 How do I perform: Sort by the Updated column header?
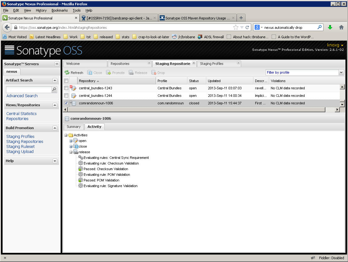[229, 81]
